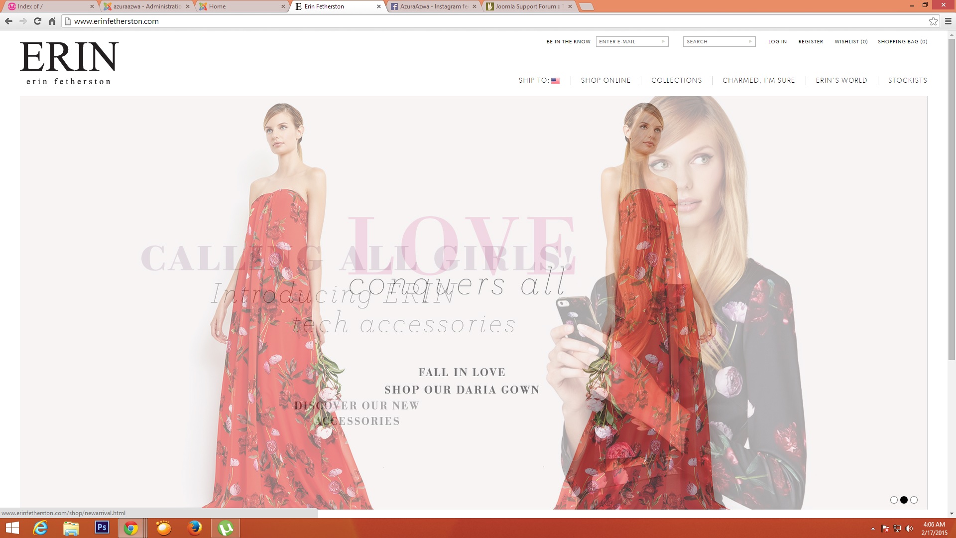
Task: Bookmark this page with the star icon
Action: tap(933, 21)
